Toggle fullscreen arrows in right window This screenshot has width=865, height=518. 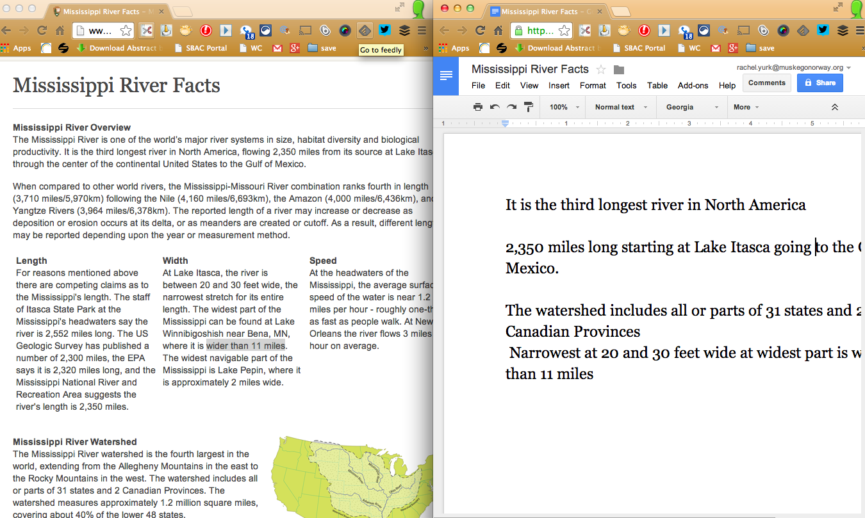click(838, 7)
